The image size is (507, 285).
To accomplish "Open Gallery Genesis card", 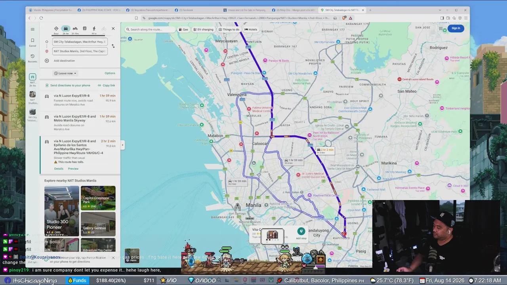I will pos(98,224).
